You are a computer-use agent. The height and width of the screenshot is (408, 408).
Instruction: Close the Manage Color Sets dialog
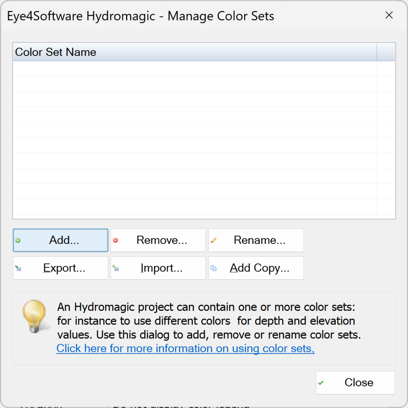coord(355,383)
